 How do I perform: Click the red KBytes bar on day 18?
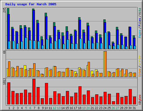point(80,95)
